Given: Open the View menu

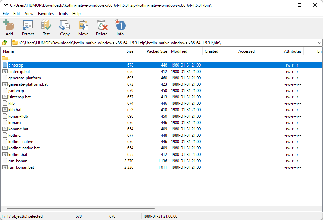Looking at the screenshot, I should (x=29, y=14).
